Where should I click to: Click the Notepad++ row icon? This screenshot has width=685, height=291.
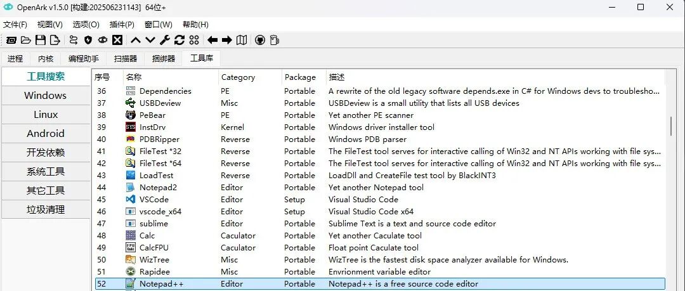point(130,283)
